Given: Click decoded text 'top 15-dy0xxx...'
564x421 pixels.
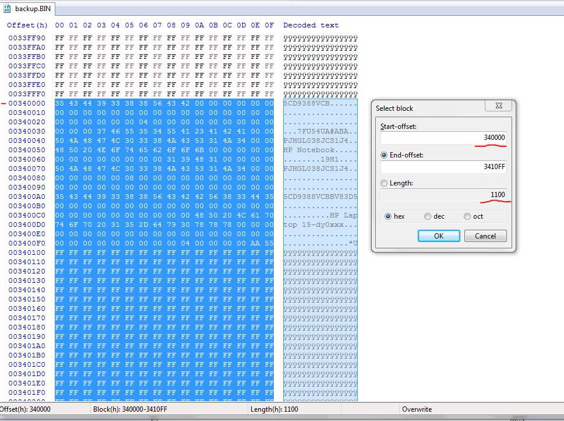Looking at the screenshot, I should click(320, 224).
